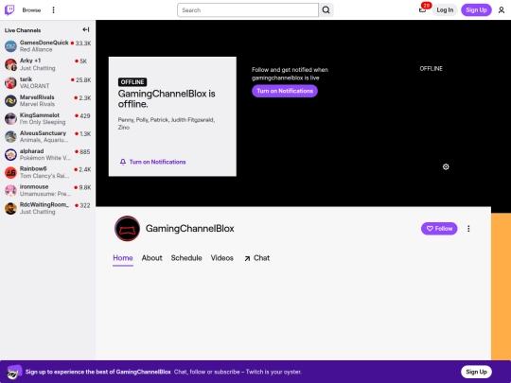Click the arrow icon beside Chat

(x=247, y=258)
